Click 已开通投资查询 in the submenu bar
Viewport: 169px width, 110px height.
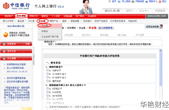coord(118,21)
